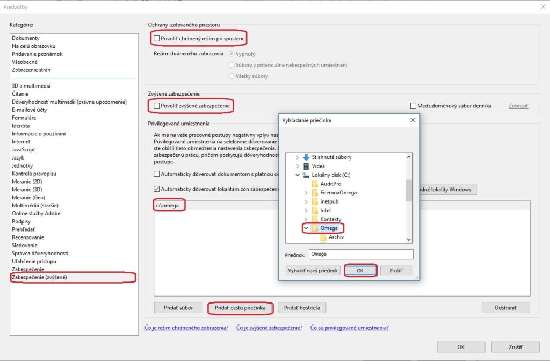
Task: Click the Videá film icon
Action: pos(306,166)
